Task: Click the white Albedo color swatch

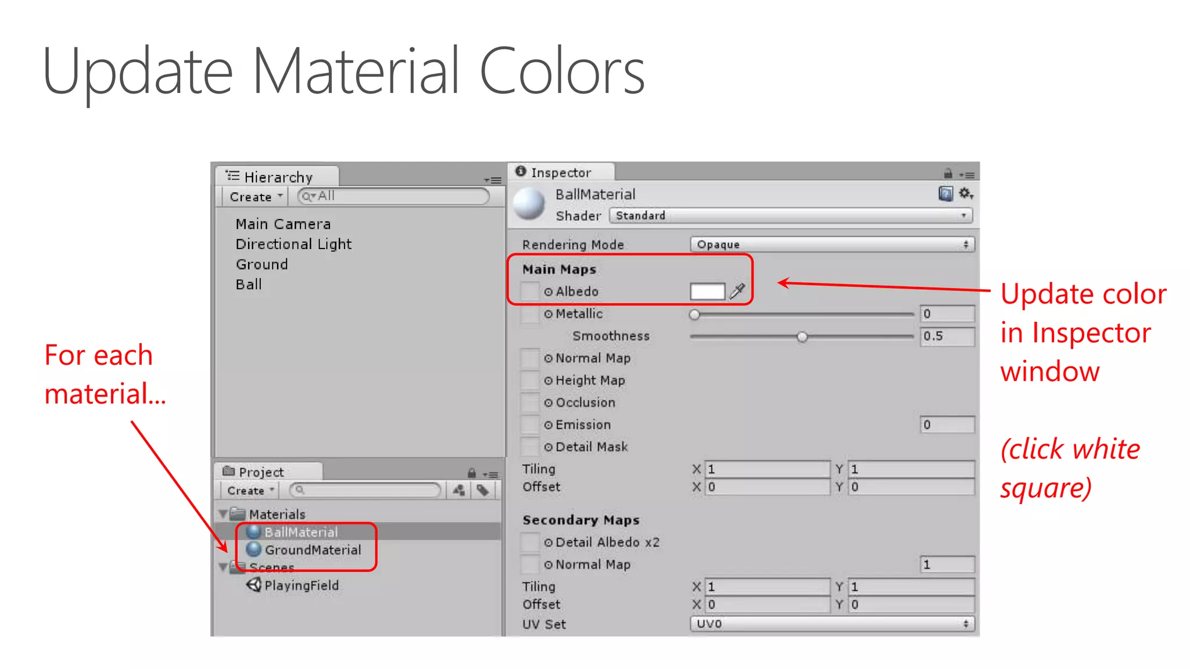Action: coord(707,292)
